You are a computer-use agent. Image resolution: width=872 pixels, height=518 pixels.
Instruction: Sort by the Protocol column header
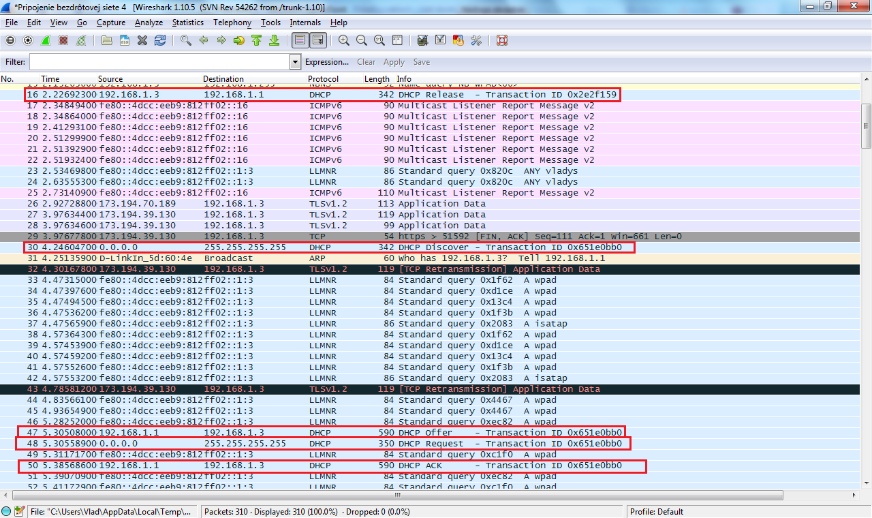coord(324,79)
